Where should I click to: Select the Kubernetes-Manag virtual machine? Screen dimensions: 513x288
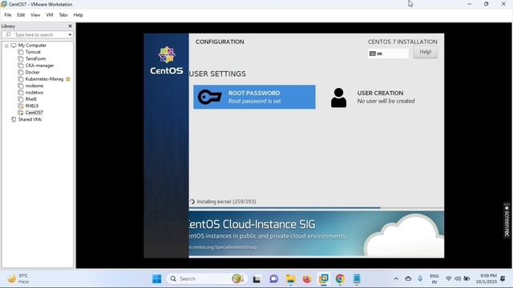[44, 79]
